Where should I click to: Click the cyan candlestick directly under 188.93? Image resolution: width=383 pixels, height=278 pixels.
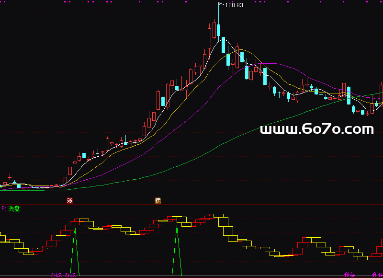coord(218,30)
